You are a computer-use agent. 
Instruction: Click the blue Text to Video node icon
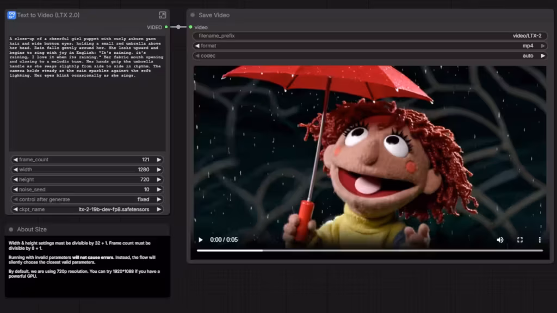click(x=11, y=15)
